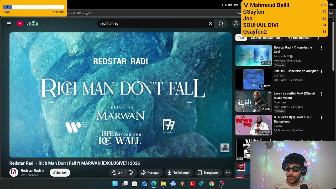The image size is (336, 189).
Task: Open options menu for 'Jim Hall' video
Action: click(321, 71)
